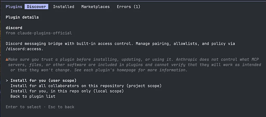Select the Discover tab

36,7
